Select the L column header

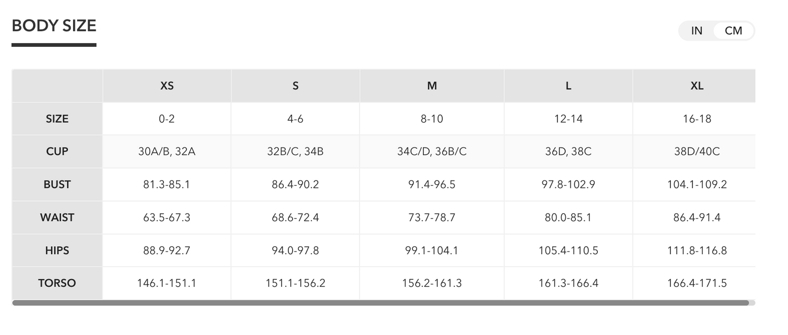click(568, 86)
